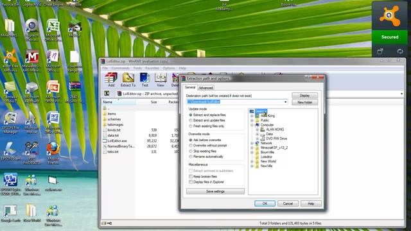
Task: Select the Desktop node in folder tree
Action: [261, 111]
